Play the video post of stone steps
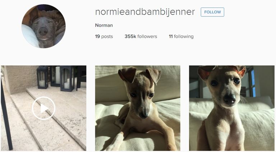276x152 pixels. 43,108
